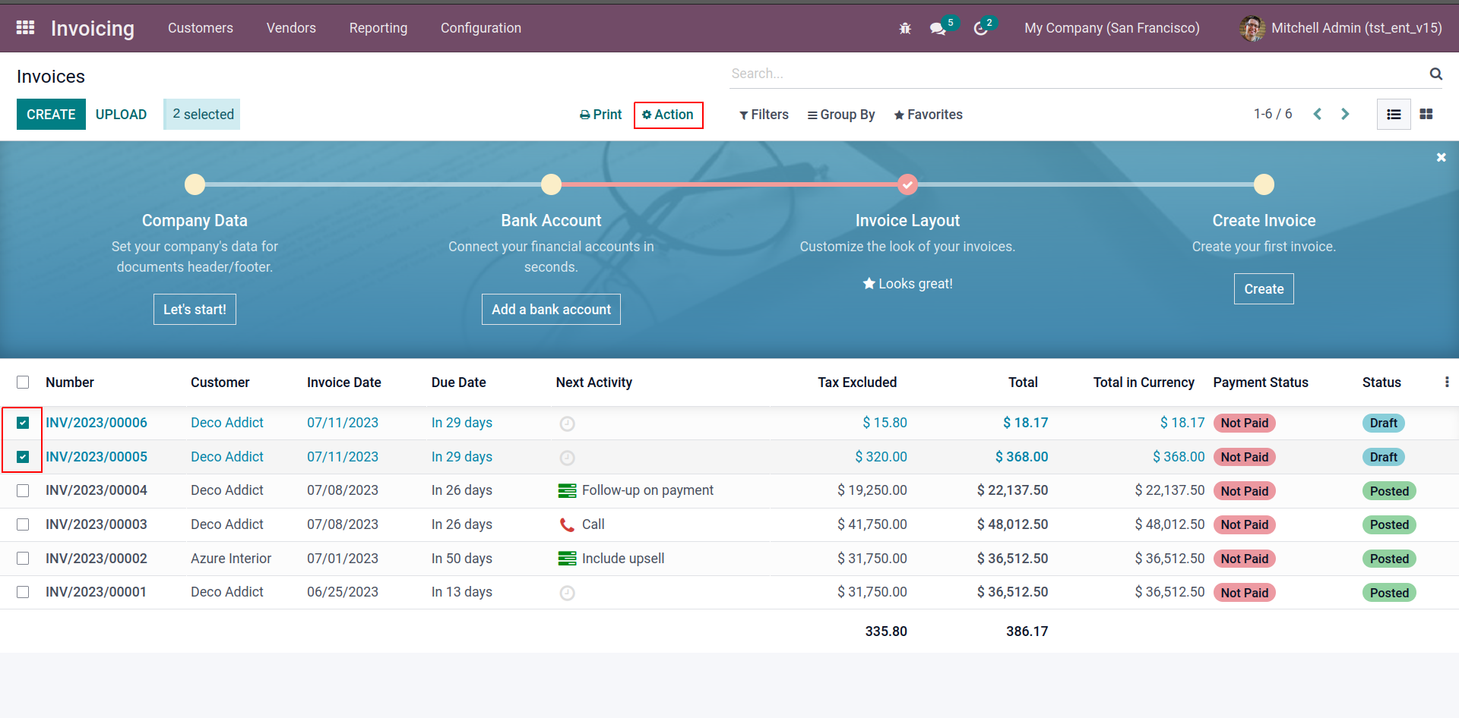Sort by the Invoice Date column header
The height and width of the screenshot is (718, 1459).
pyautogui.click(x=344, y=383)
